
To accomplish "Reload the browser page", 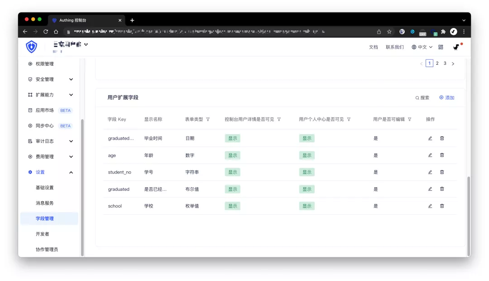I will click(46, 32).
